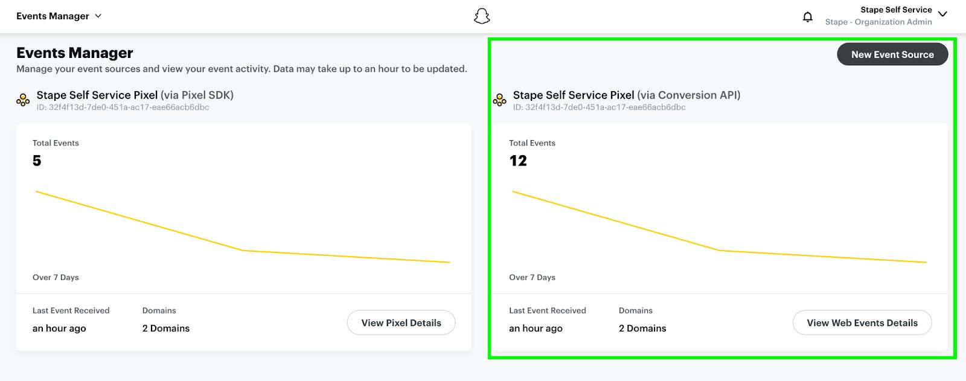Image resolution: width=966 pixels, height=381 pixels.
Task: Click the Conversion API pixel ID text
Action: pos(600,107)
